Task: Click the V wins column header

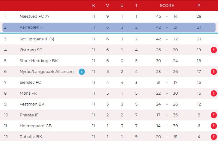Action: 108,5
